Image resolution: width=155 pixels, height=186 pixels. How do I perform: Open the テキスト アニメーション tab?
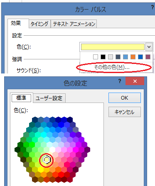(74, 24)
